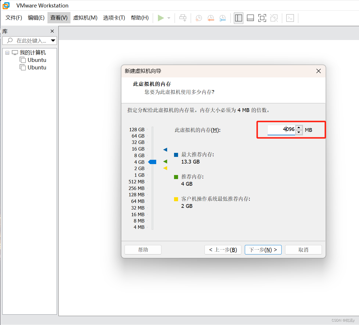Open the 帮助(H) menu
This screenshot has width=359, height=325.
pyautogui.click(x=140, y=18)
